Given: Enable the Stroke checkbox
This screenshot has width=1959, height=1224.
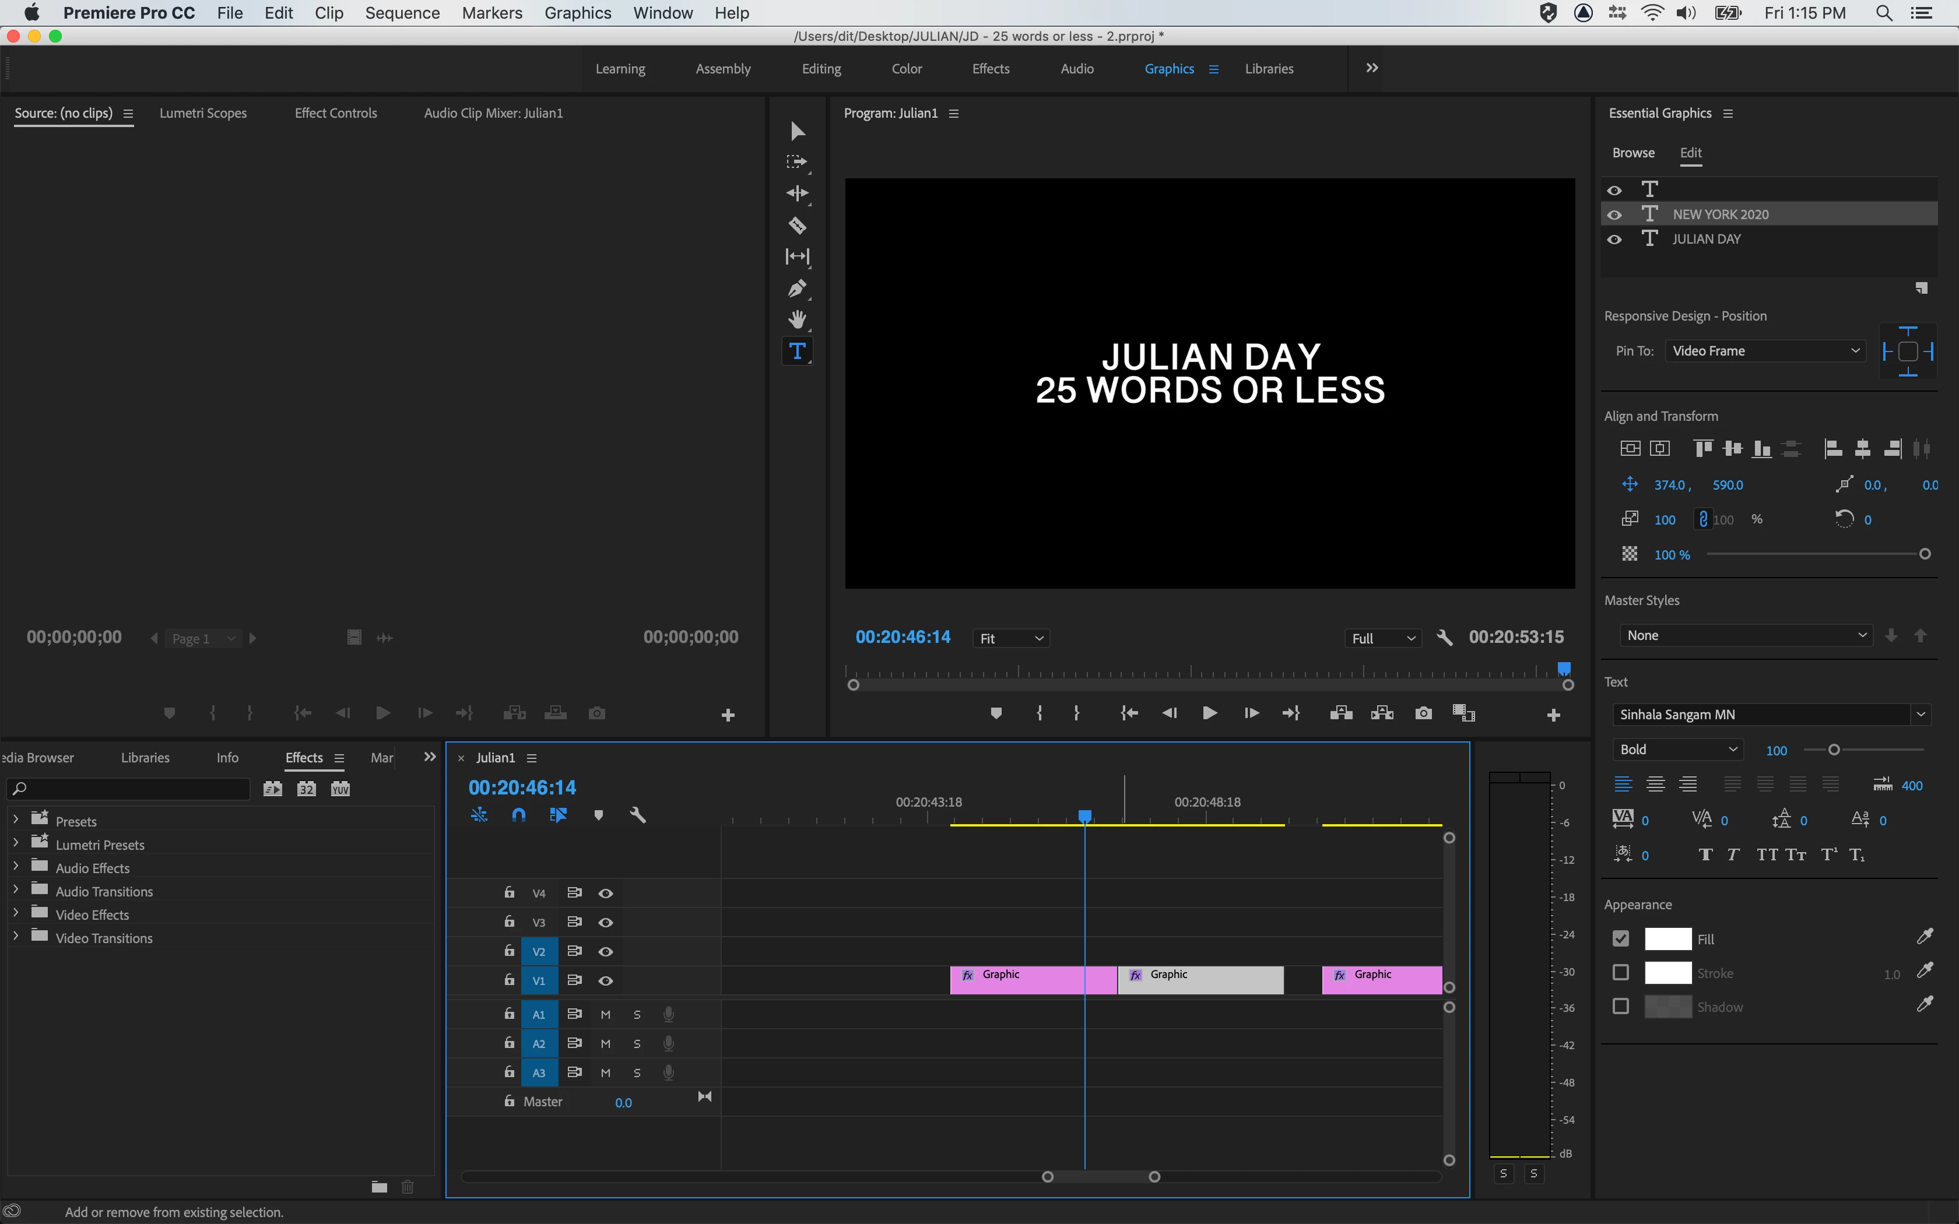Looking at the screenshot, I should coord(1621,972).
